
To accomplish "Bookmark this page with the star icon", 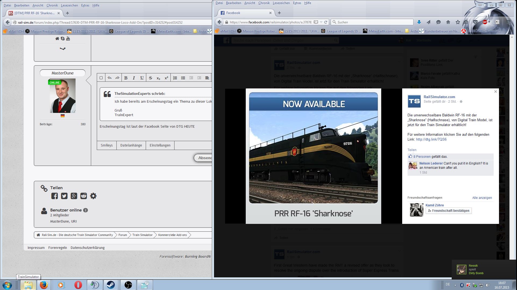I will pos(458,22).
